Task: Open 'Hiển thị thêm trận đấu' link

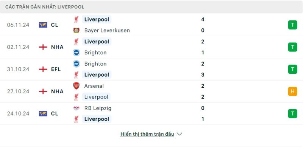Action: click(x=147, y=134)
